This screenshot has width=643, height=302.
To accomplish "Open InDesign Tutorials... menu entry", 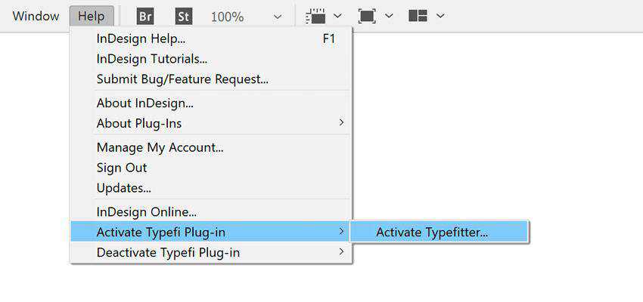I will click(151, 58).
